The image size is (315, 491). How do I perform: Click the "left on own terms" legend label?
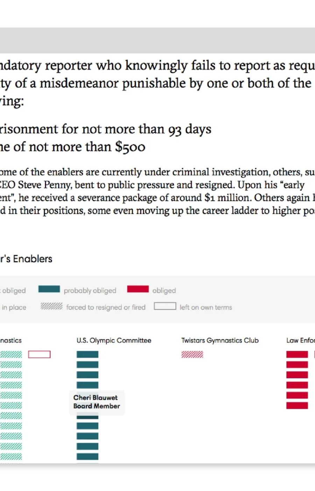click(206, 308)
